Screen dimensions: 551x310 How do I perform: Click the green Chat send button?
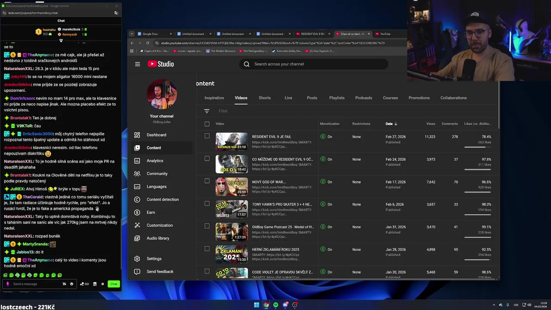pyautogui.click(x=114, y=284)
